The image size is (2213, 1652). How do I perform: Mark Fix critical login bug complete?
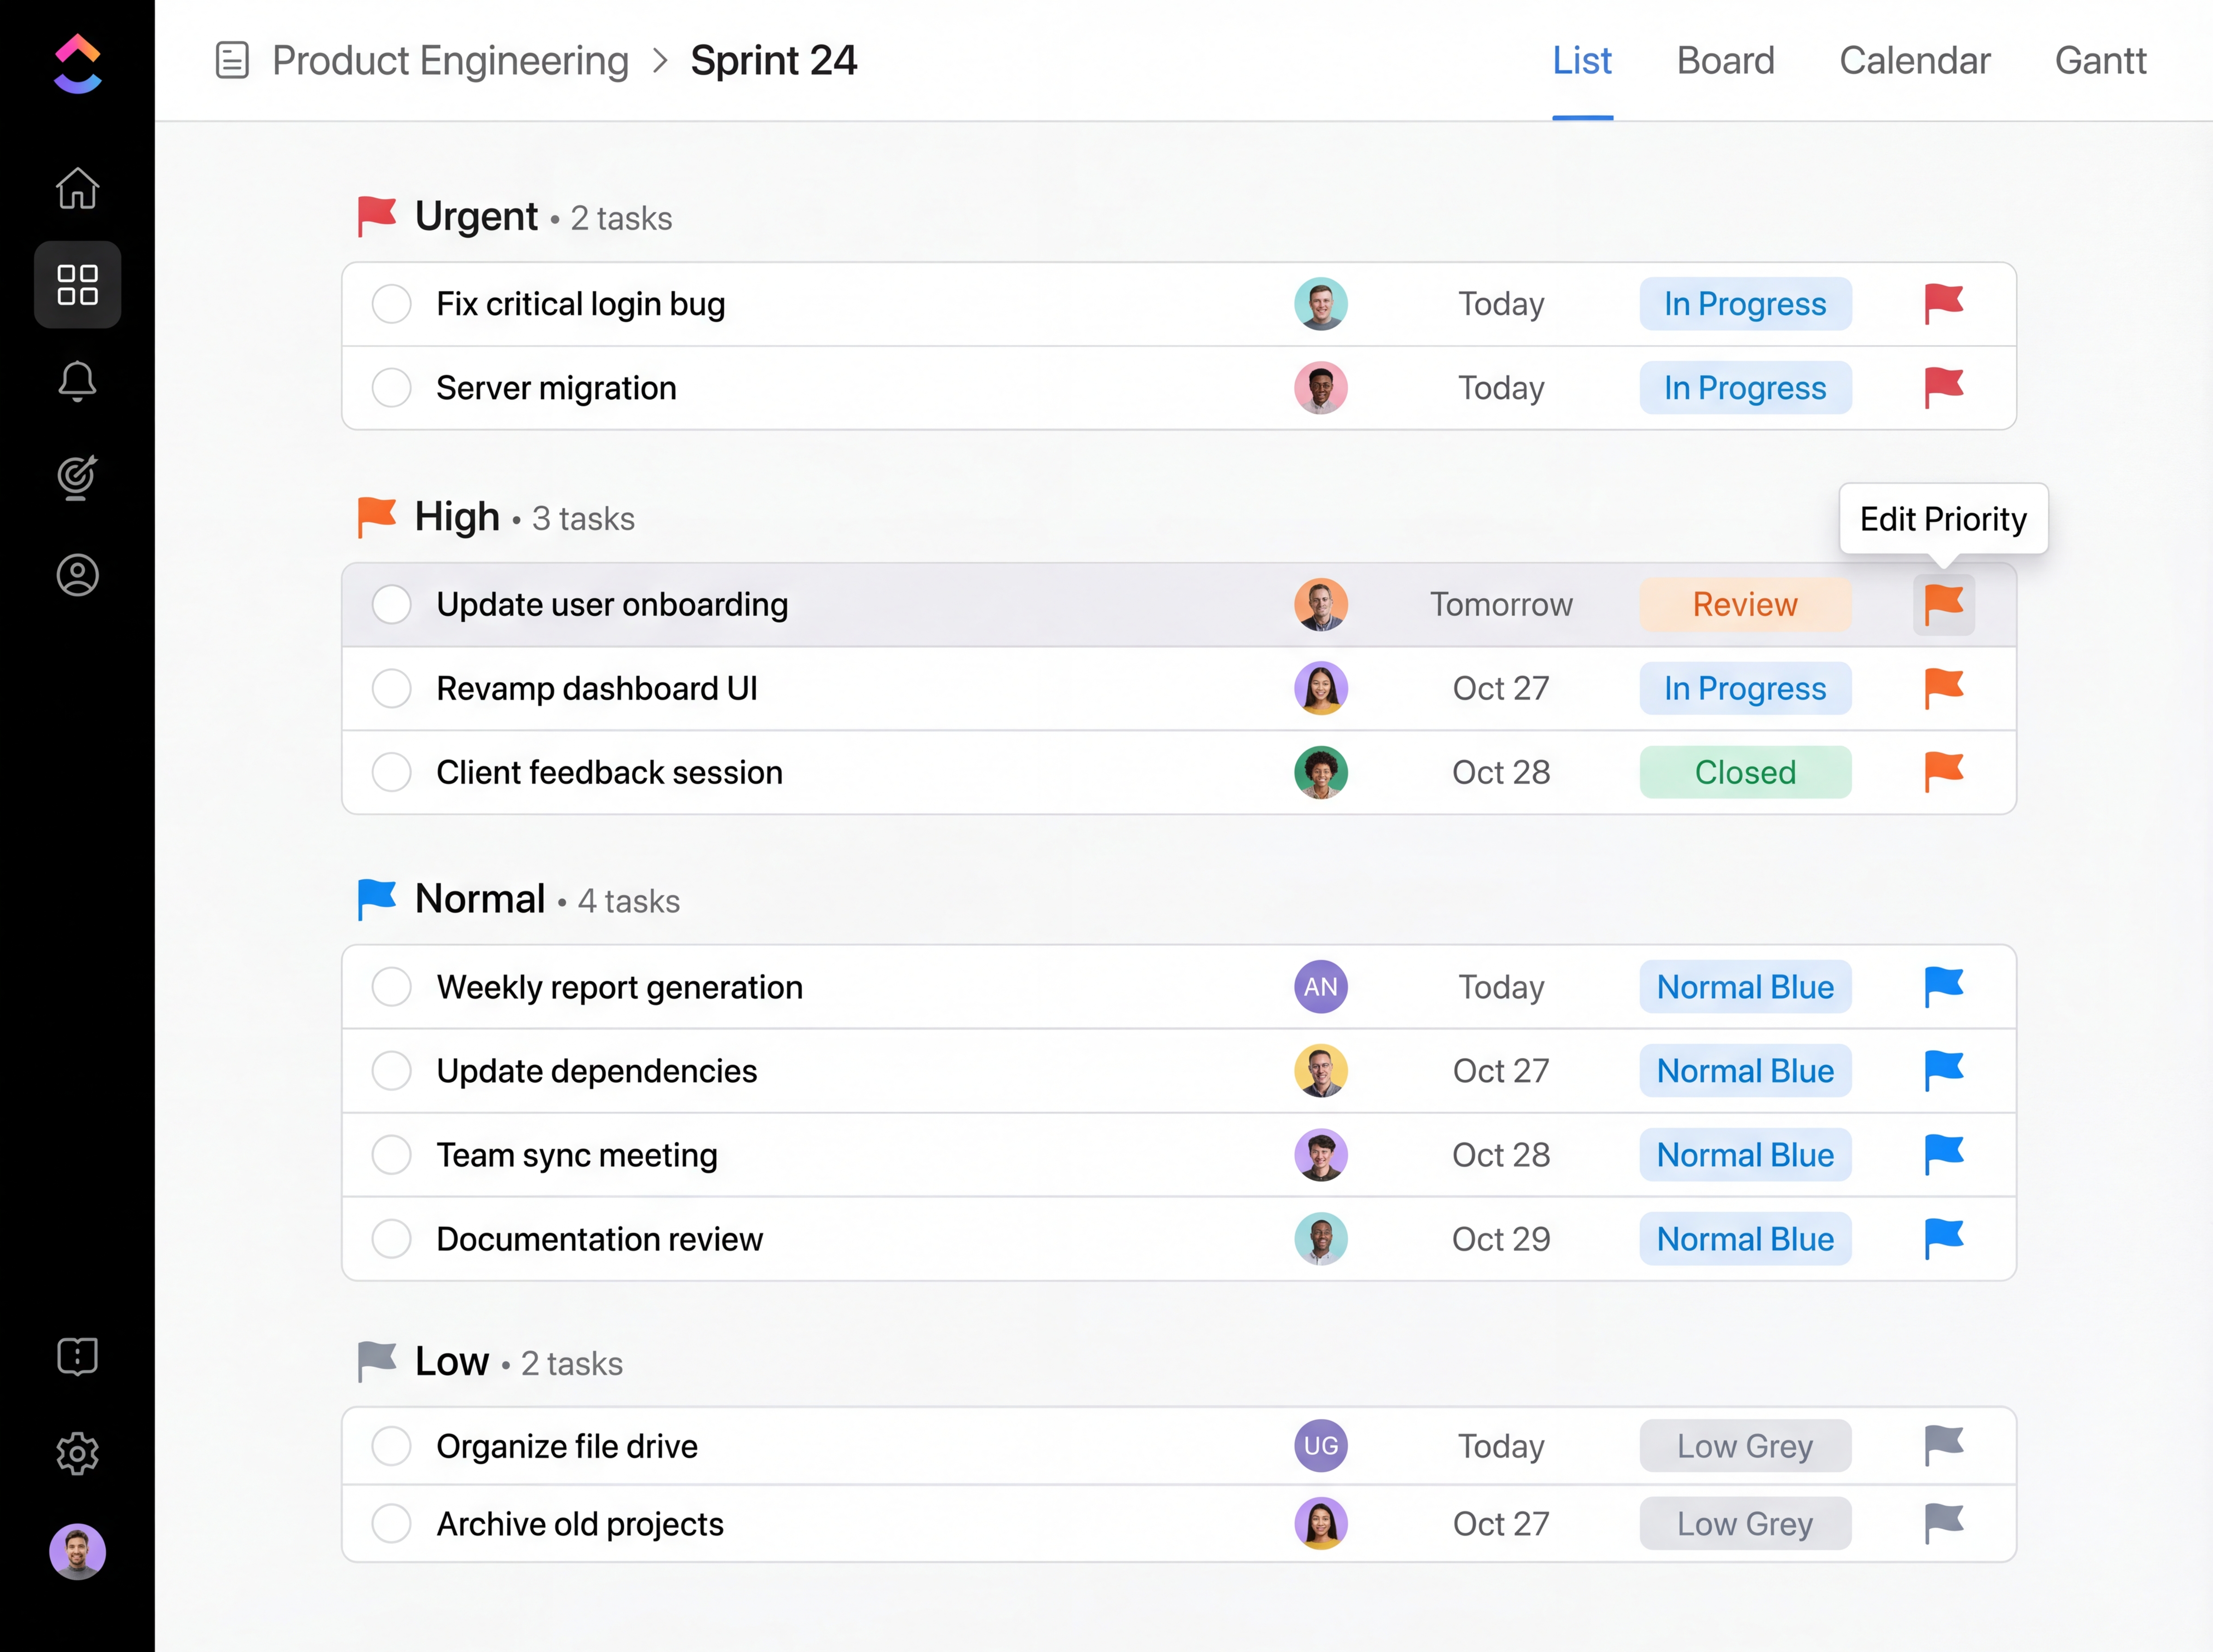coord(391,304)
